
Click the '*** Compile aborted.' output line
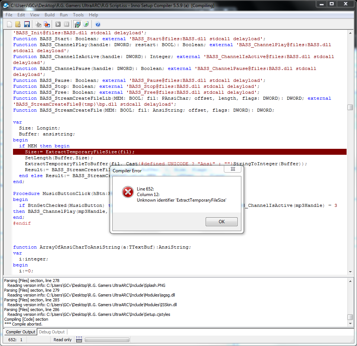(23, 324)
